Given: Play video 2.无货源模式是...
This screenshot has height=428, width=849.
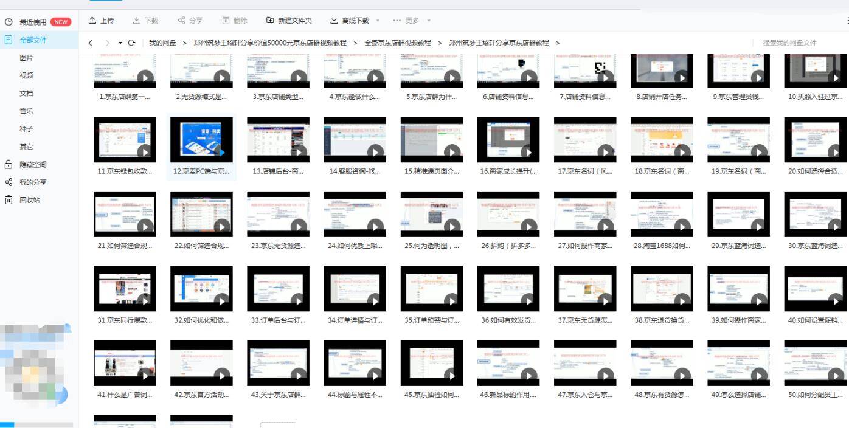Looking at the screenshot, I should (x=222, y=77).
